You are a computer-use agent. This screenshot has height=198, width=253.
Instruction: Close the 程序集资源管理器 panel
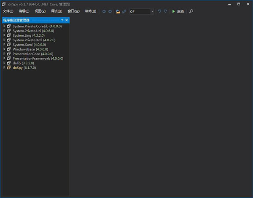(67, 20)
